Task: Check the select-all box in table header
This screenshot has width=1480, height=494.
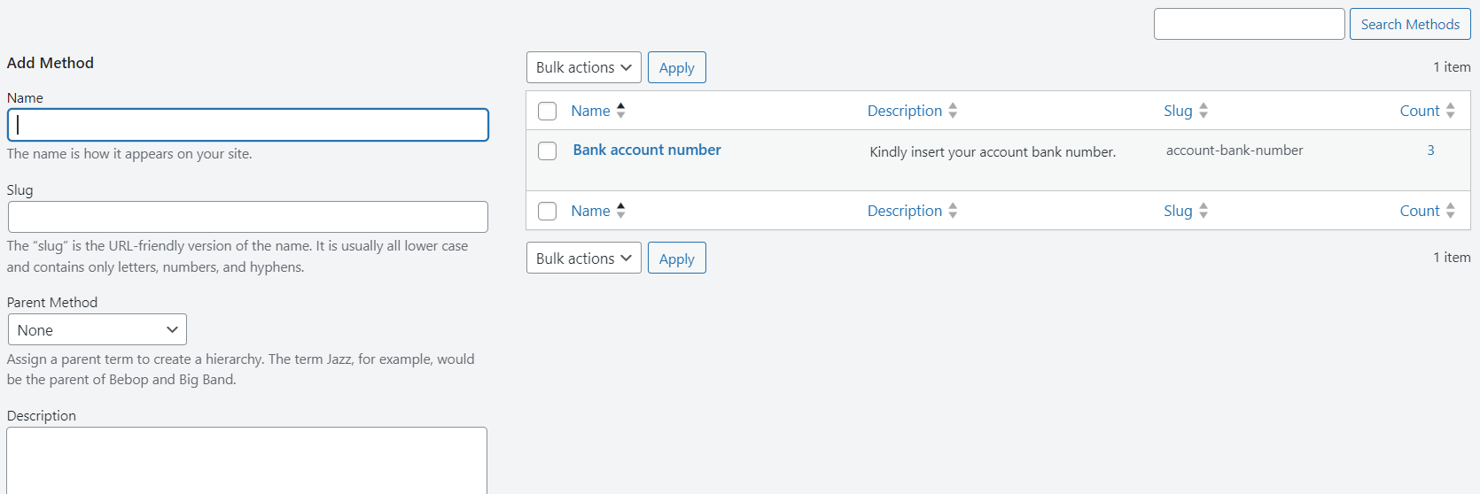Action: [x=548, y=111]
